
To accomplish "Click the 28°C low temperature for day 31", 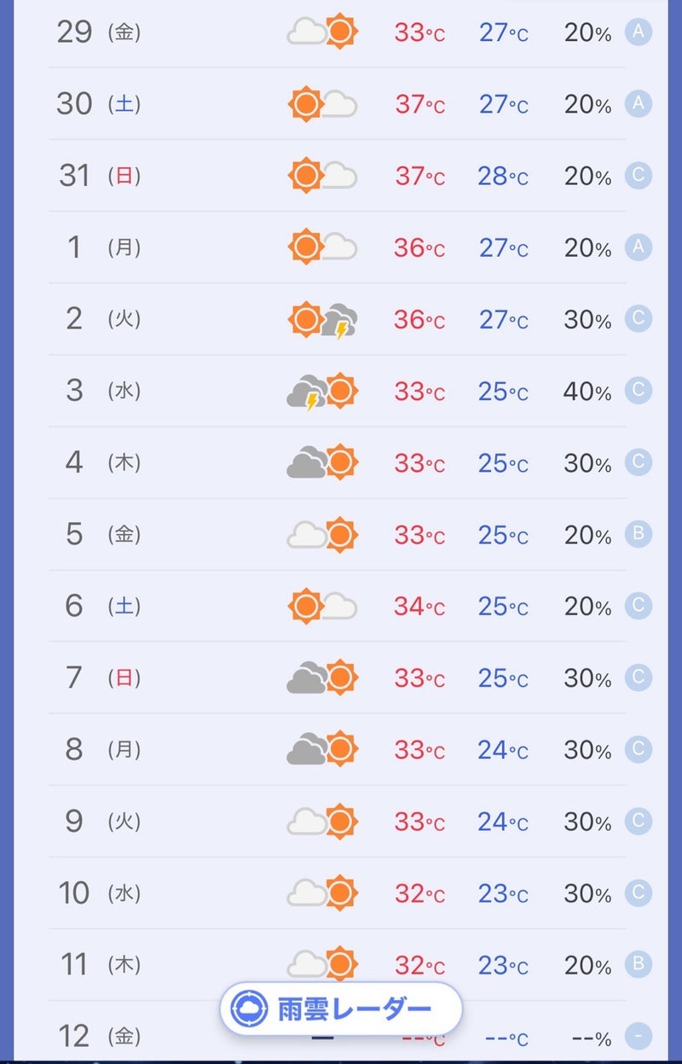I will tap(503, 177).
